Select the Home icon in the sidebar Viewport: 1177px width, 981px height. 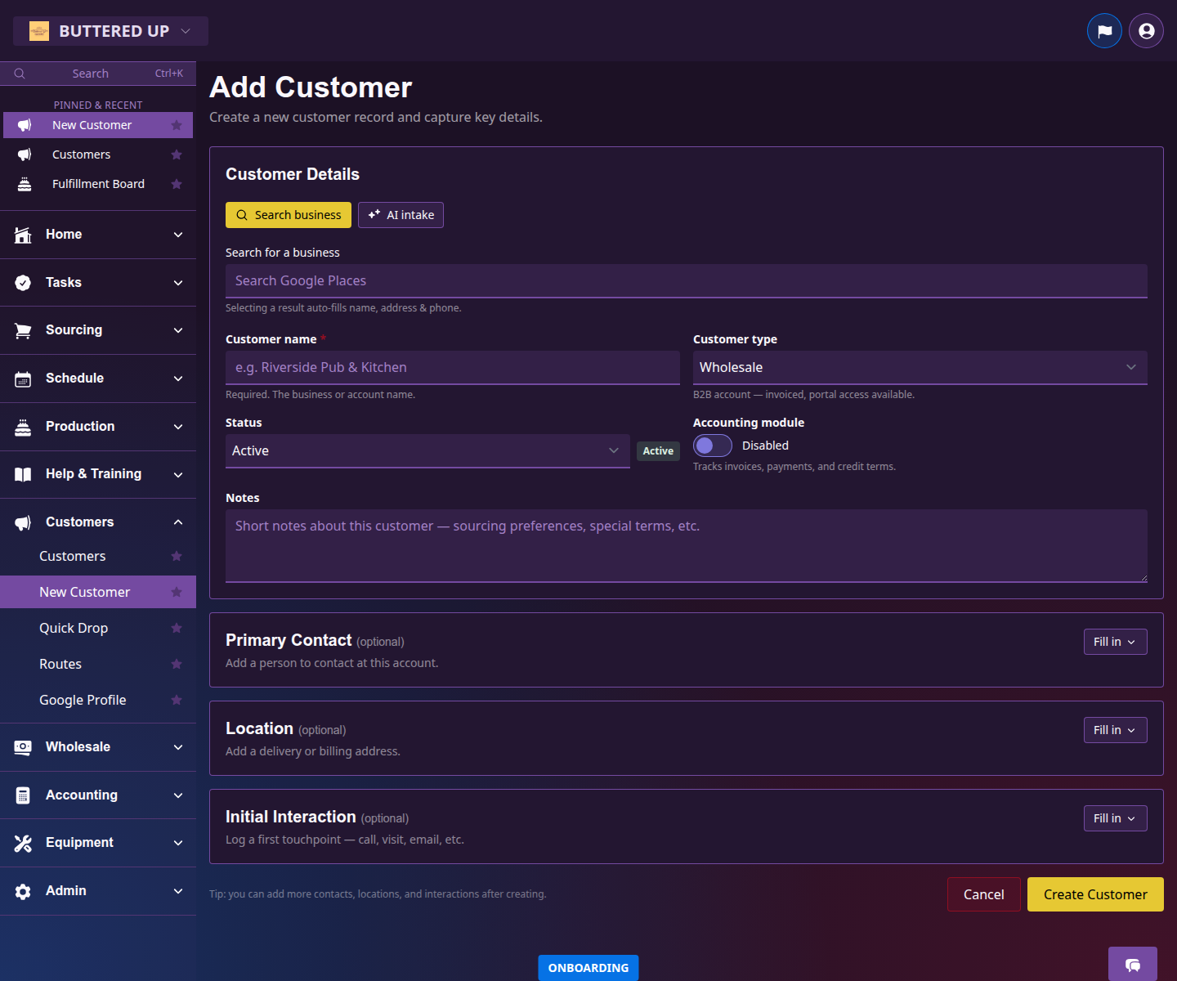(23, 235)
